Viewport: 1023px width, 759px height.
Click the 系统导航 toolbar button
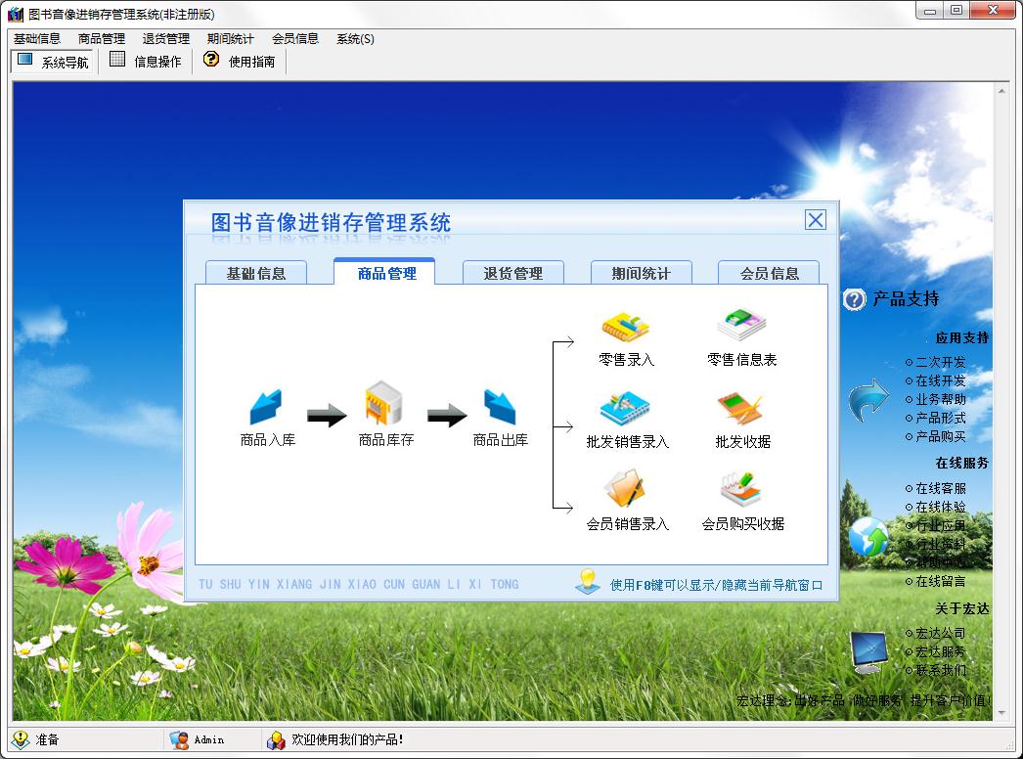pyautogui.click(x=53, y=62)
